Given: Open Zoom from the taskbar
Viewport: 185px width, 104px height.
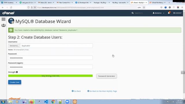Looking at the screenshot, I should pos(67,102).
